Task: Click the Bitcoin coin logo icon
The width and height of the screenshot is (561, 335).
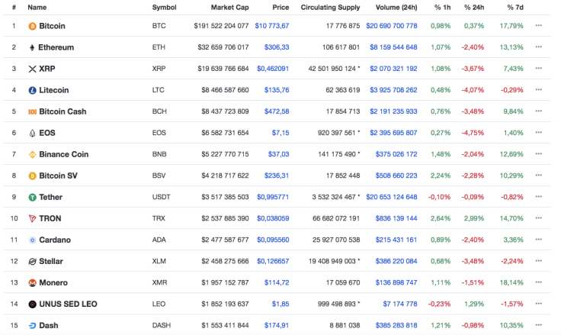Action: pyautogui.click(x=32, y=26)
